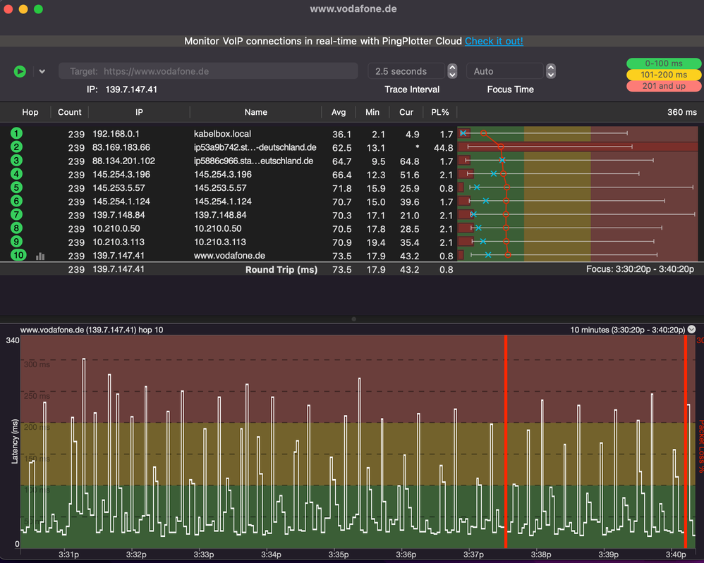Image resolution: width=704 pixels, height=563 pixels.
Task: Click the Target address input field
Action: click(208, 71)
